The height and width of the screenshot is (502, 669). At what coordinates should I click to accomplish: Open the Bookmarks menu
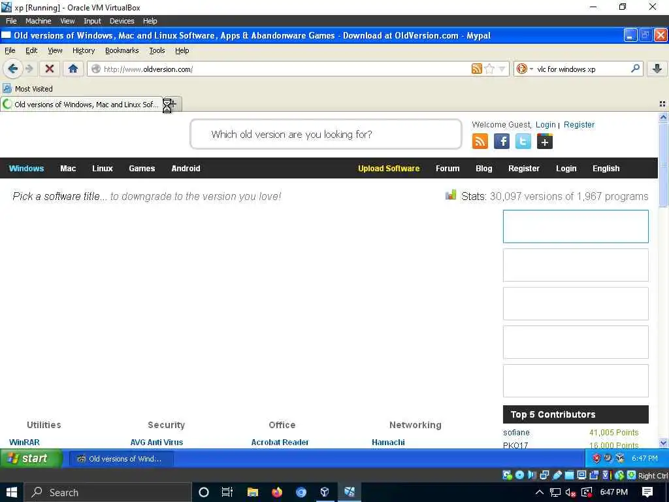click(x=122, y=50)
